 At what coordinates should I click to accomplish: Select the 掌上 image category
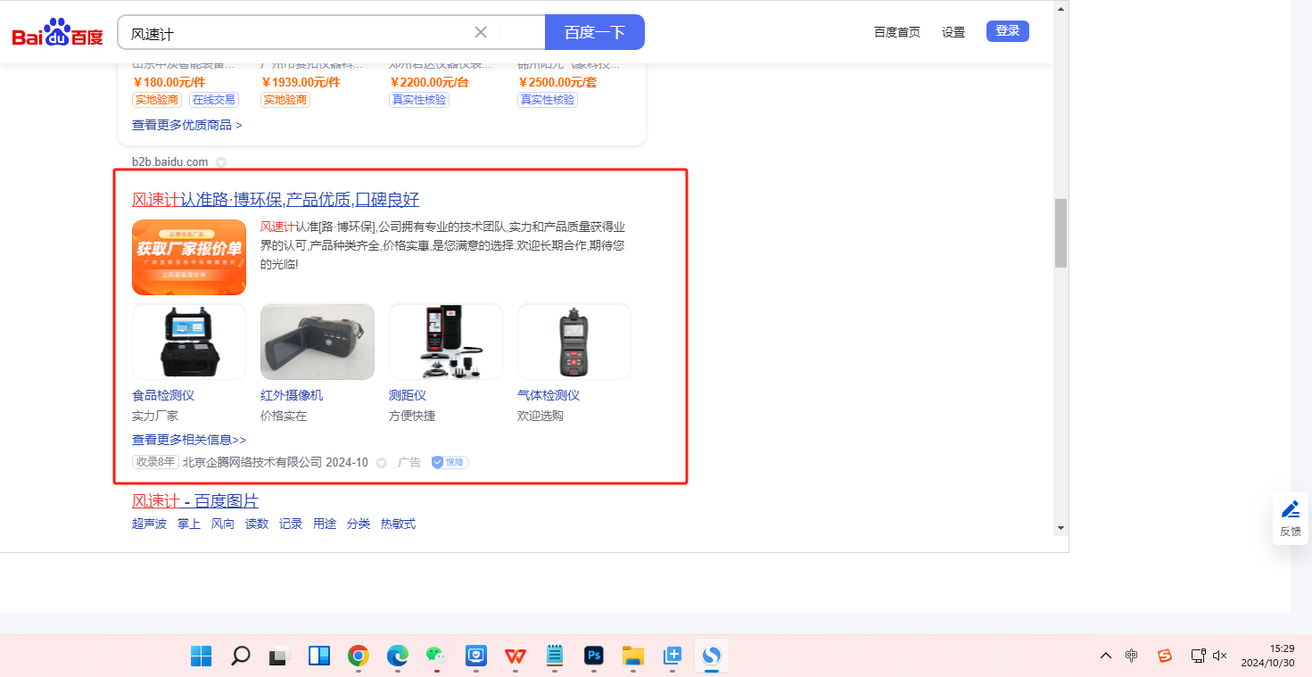189,524
